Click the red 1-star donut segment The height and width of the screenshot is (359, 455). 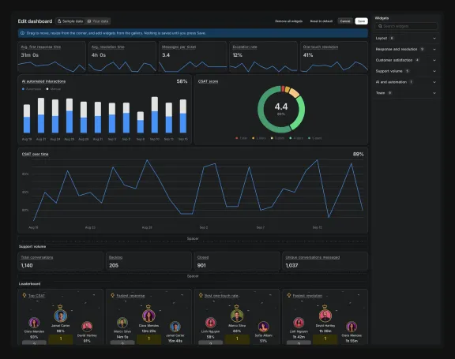(x=283, y=88)
